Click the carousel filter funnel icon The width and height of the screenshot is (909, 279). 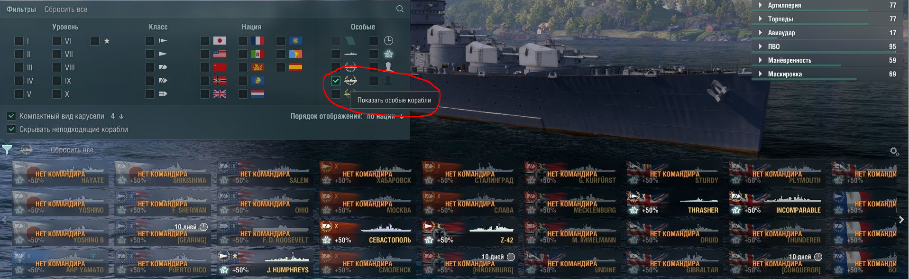pyautogui.click(x=7, y=150)
